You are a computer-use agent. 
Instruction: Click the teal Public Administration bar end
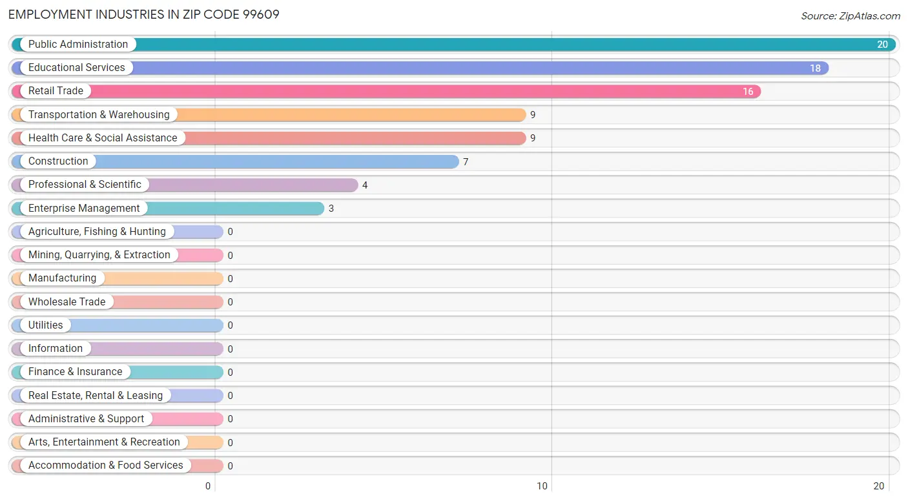[x=889, y=45]
